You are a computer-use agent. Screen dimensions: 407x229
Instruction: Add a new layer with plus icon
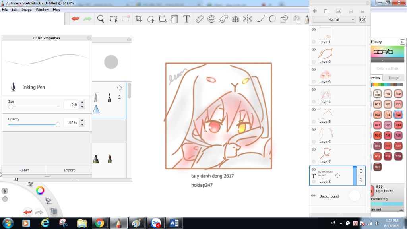[x=315, y=11]
